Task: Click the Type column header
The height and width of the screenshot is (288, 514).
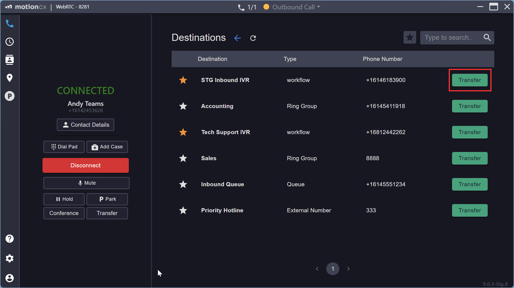Action: point(290,59)
